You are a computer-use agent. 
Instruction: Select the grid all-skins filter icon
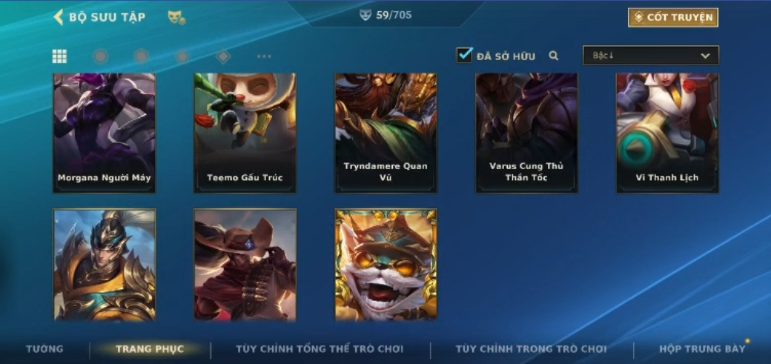pyautogui.click(x=59, y=56)
